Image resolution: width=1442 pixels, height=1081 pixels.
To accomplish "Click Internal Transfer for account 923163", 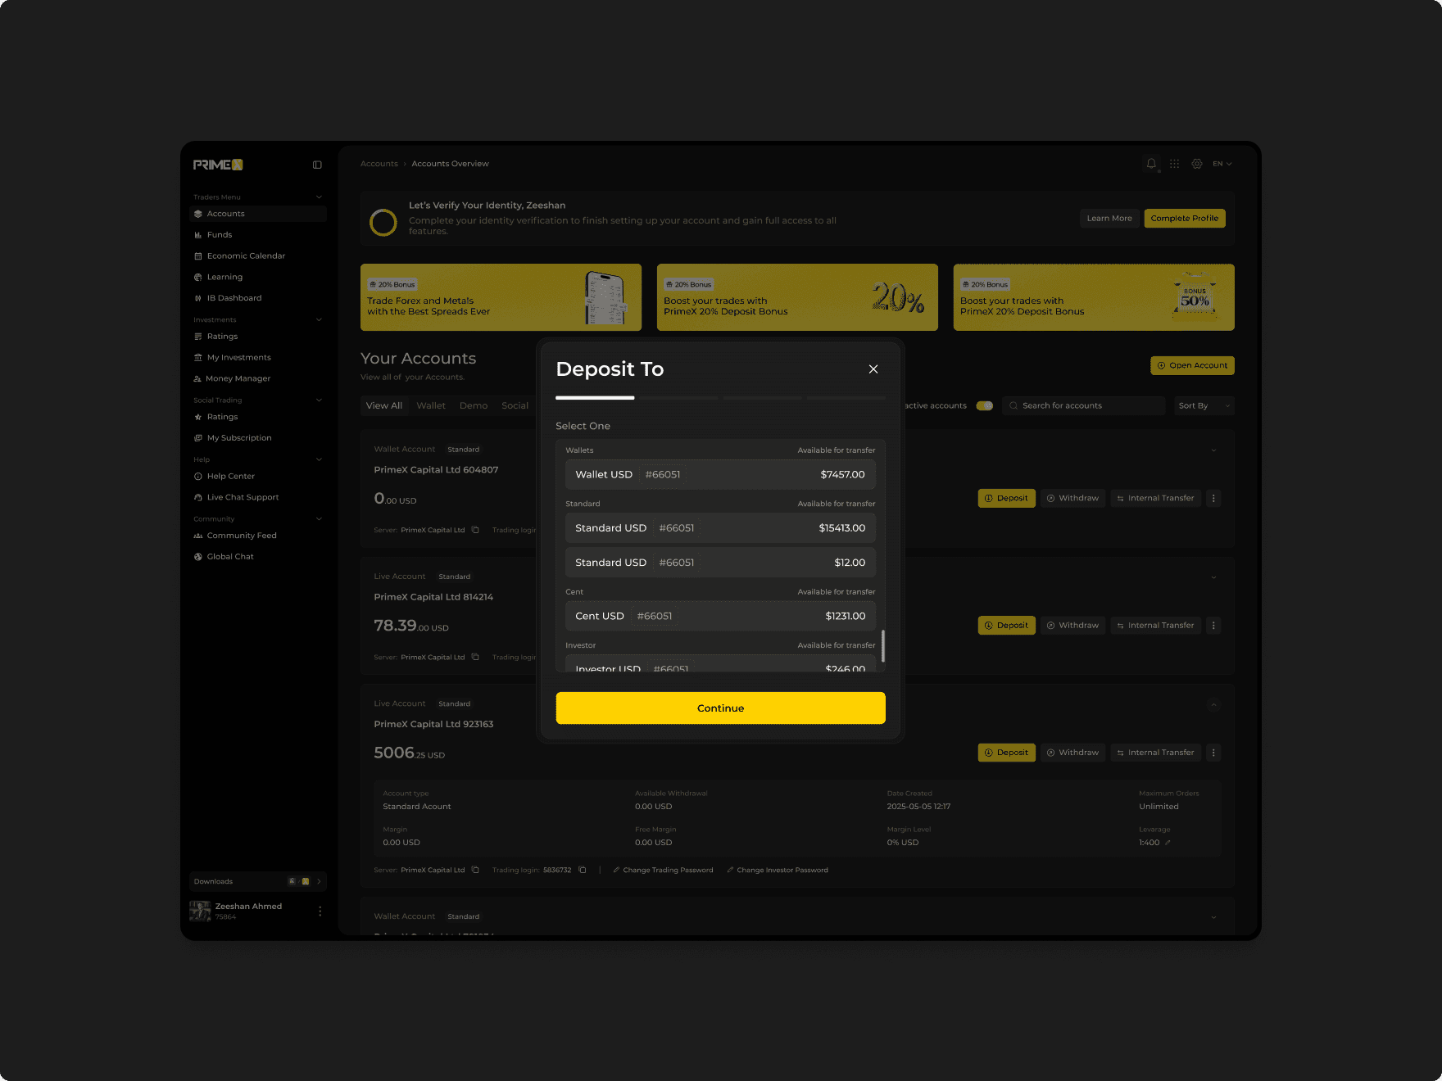I will 1155,753.
